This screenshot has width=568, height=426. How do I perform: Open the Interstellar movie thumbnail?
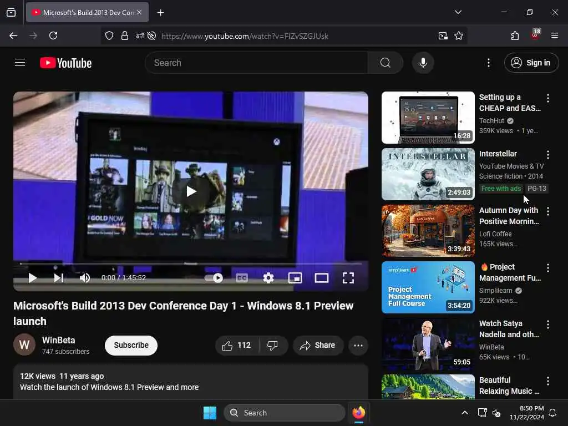[x=428, y=174]
